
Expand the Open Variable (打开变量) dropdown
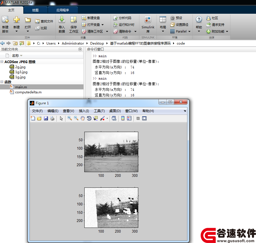[x=103, y=25]
